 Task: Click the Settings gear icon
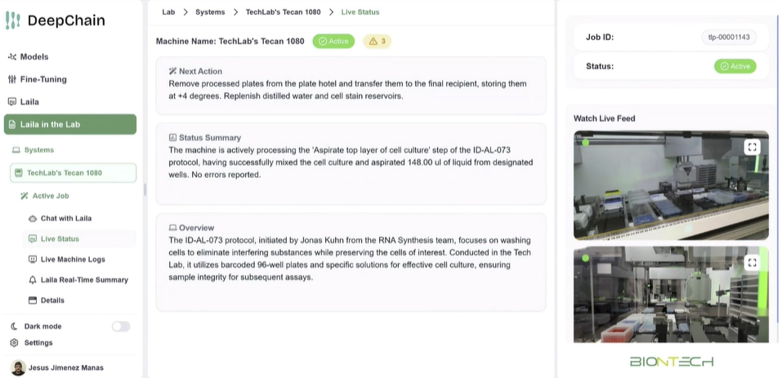[x=14, y=343]
